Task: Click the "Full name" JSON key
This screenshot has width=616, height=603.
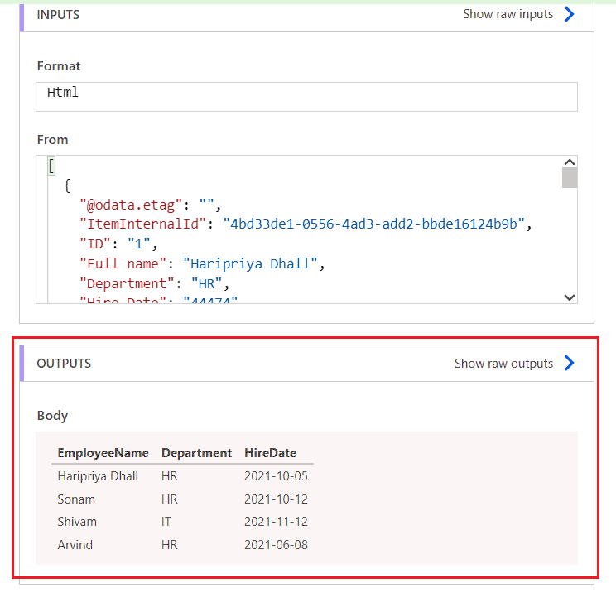Action: (x=123, y=263)
